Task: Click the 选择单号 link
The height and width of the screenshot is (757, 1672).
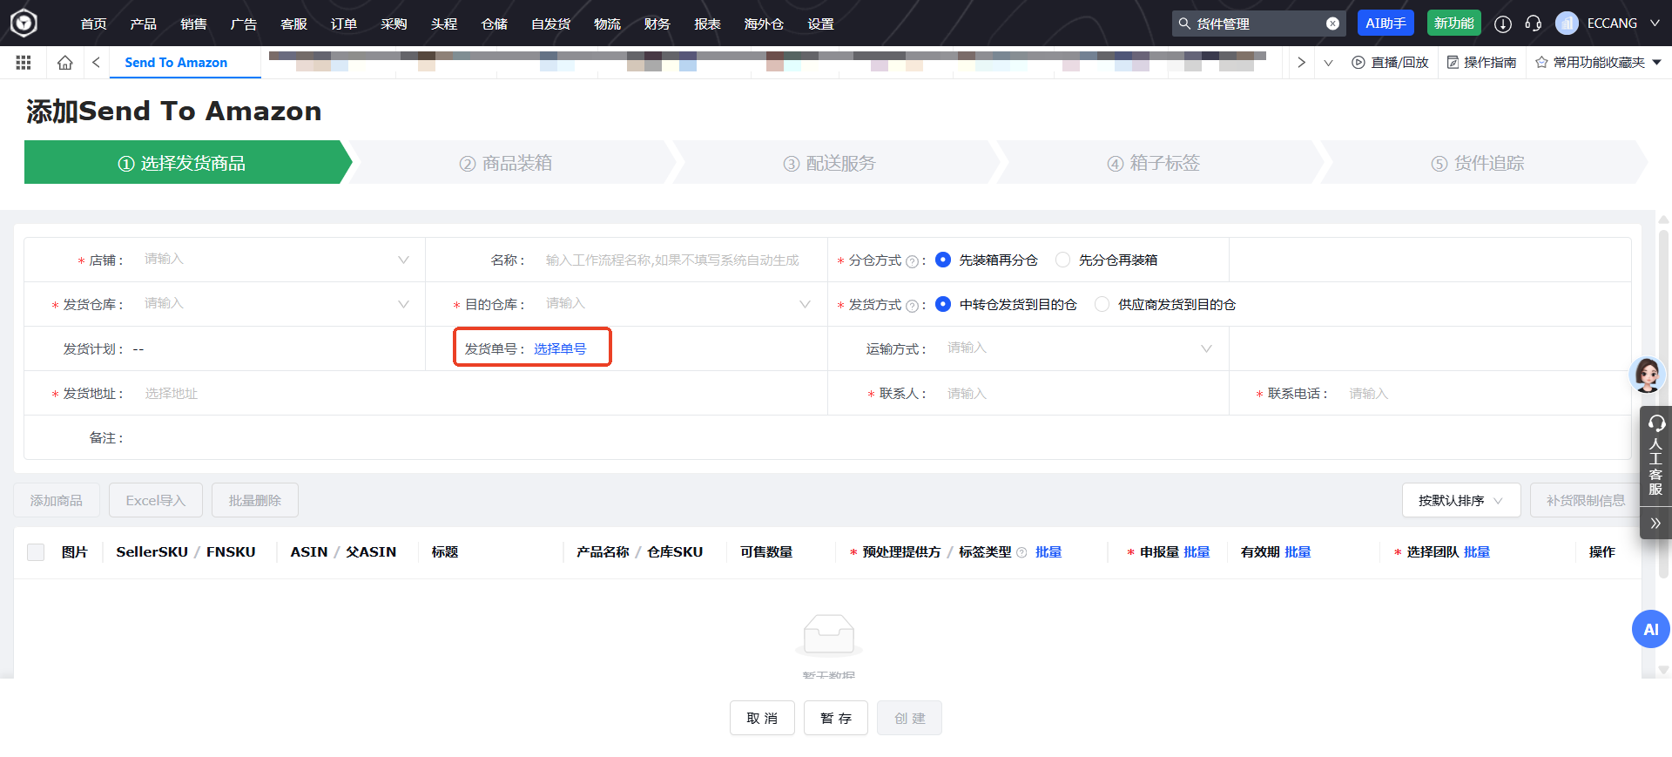Action: coord(560,348)
